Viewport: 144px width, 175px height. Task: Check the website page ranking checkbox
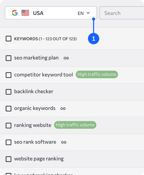(8, 159)
